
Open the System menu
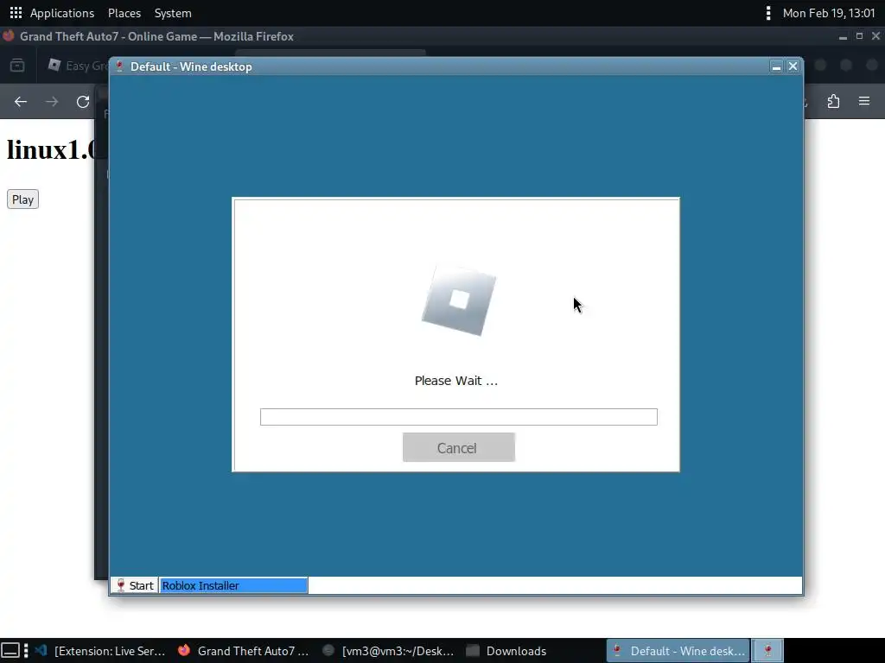[173, 13]
